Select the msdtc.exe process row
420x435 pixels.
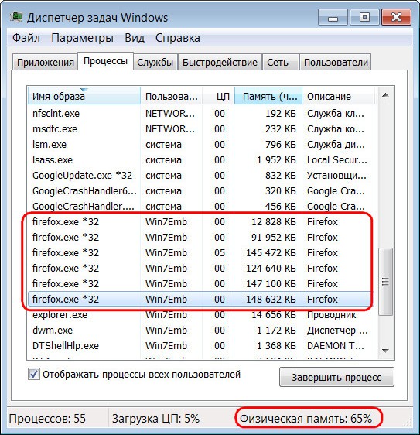200,129
